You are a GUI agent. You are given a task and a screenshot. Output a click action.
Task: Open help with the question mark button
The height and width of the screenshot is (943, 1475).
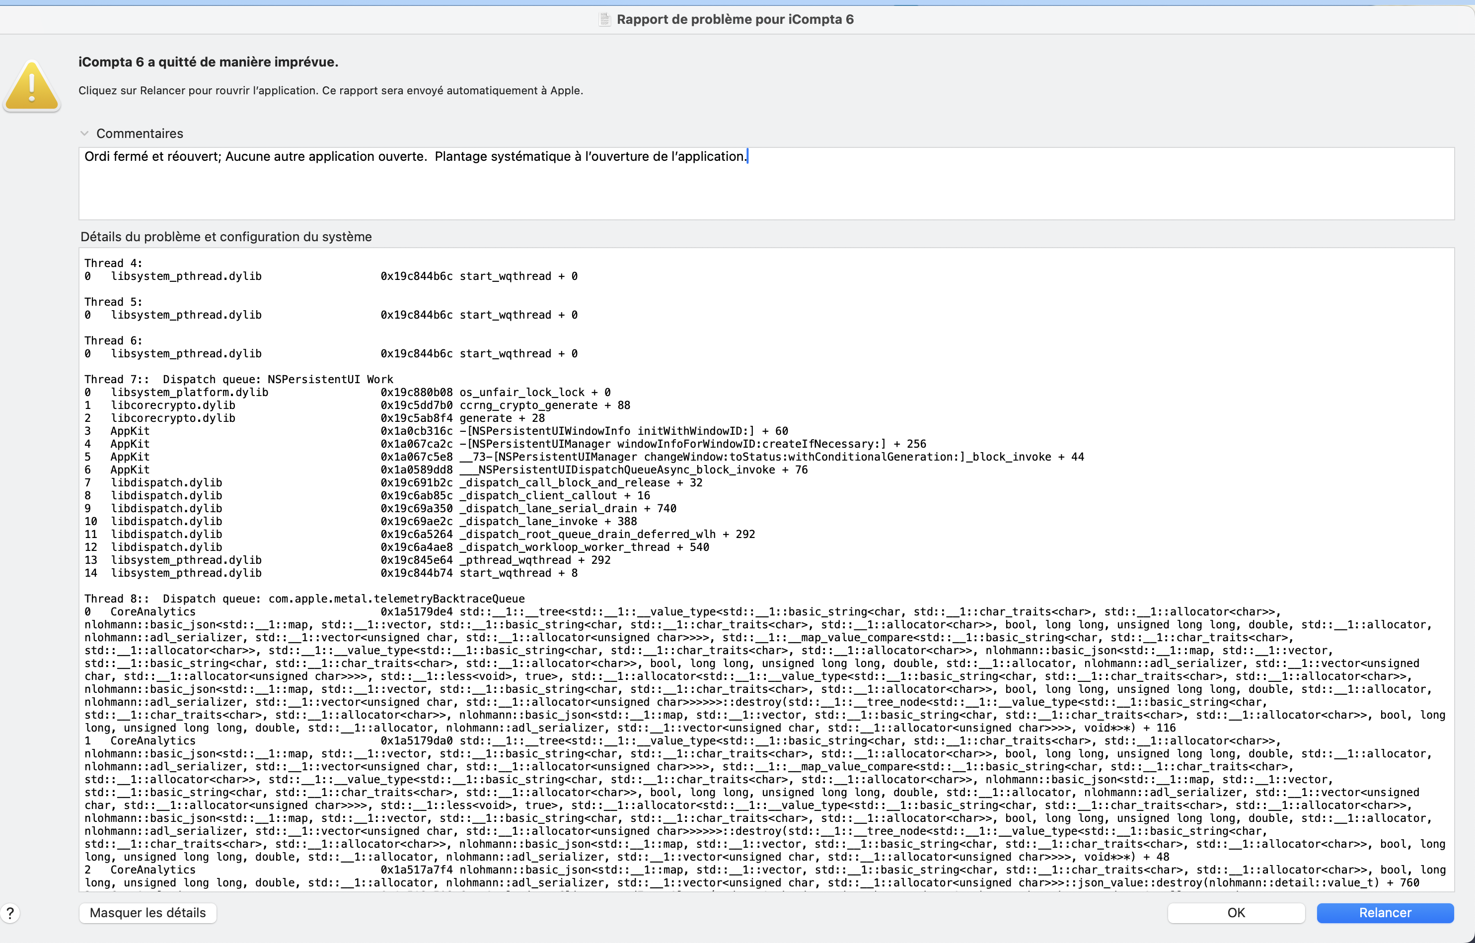point(10,913)
